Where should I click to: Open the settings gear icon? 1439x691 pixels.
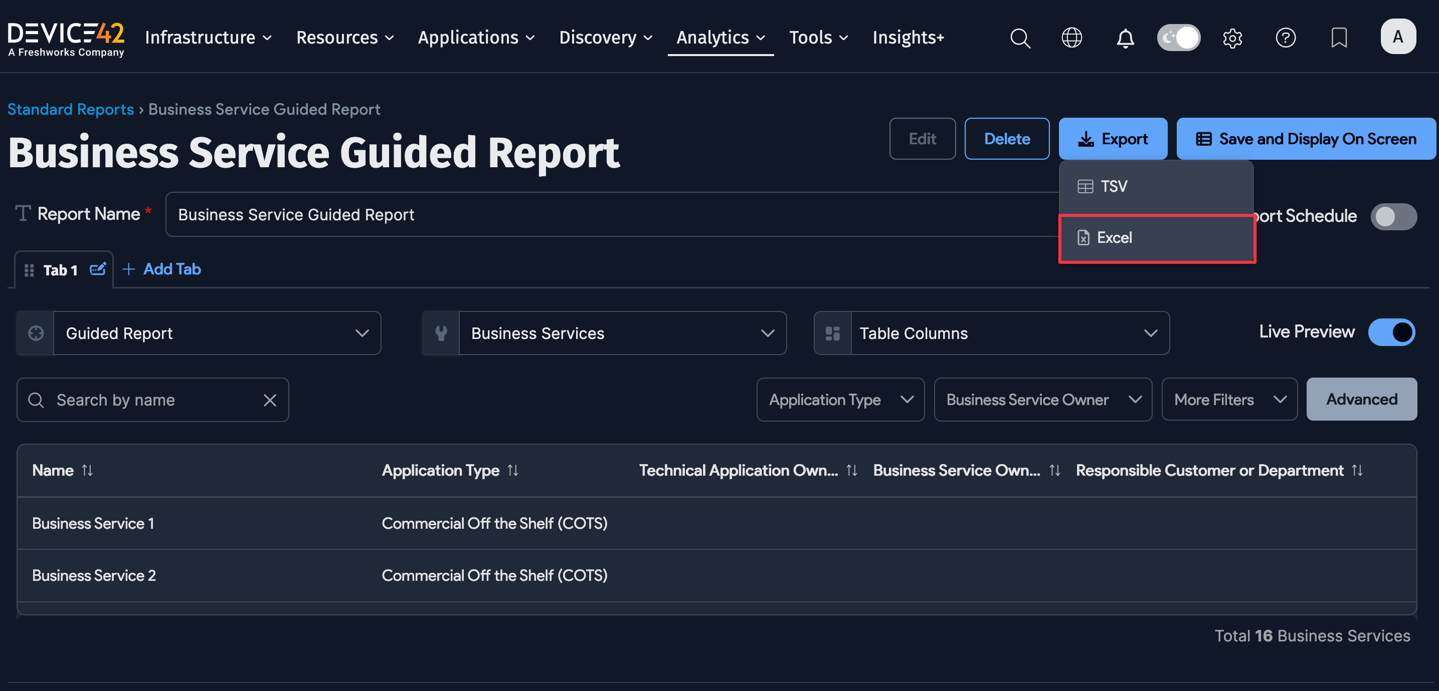[1232, 38]
